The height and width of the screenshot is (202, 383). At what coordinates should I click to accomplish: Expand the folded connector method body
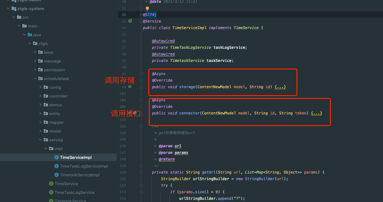pyautogui.click(x=316, y=113)
